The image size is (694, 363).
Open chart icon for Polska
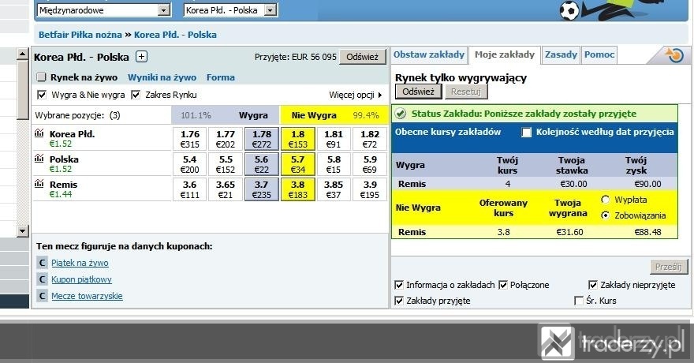coord(39,158)
